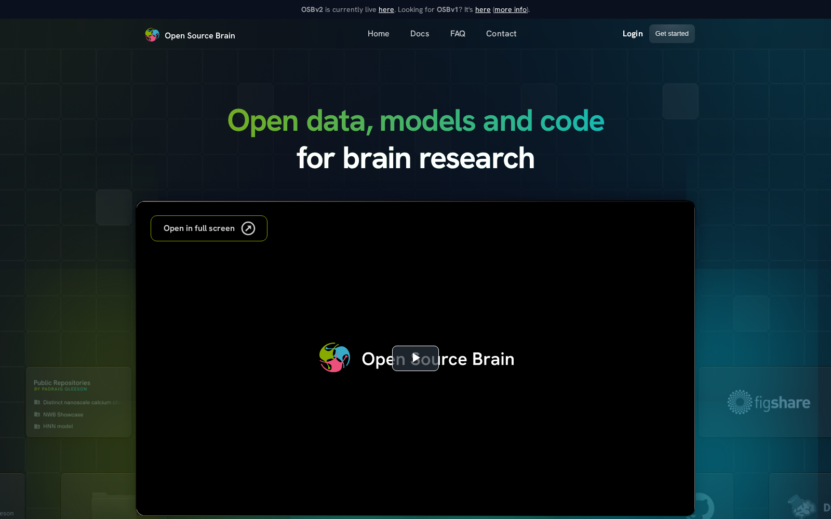This screenshot has width=831, height=519.
Task: Open the Home menu item
Action: (x=378, y=34)
